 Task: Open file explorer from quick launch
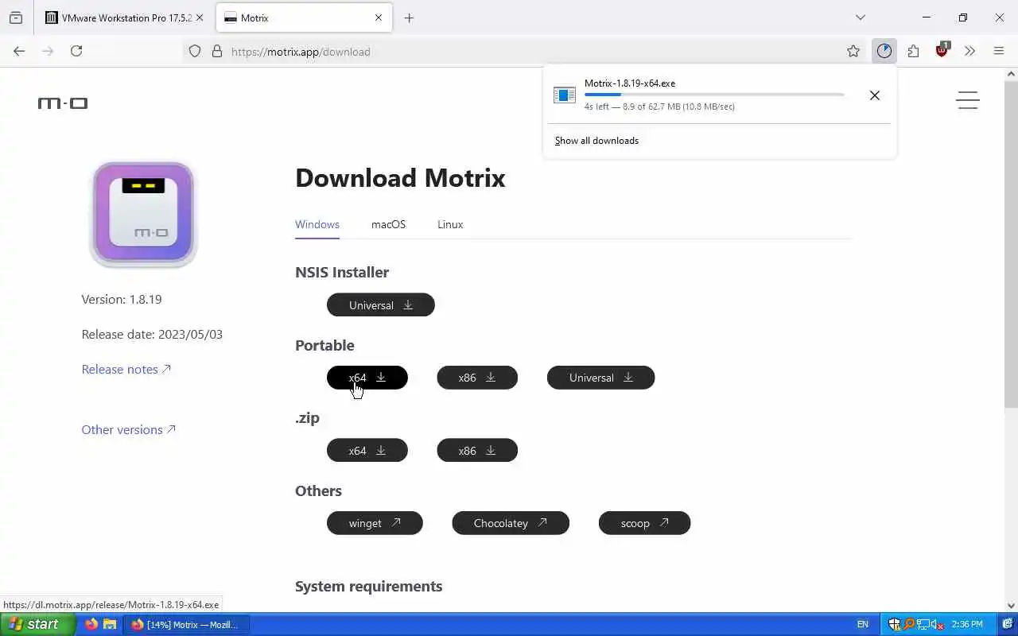tap(110, 624)
